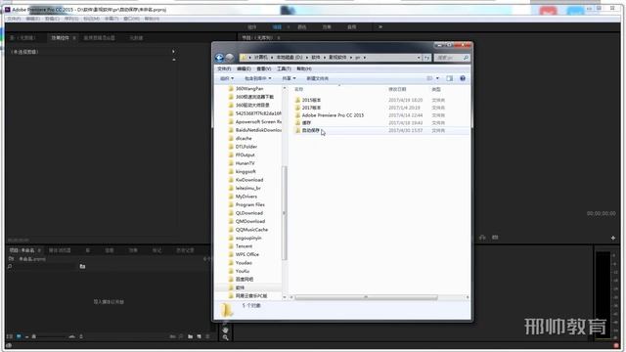Select the Hand tool in Premiere
Viewport: 626px width, 352px height.
click(225, 330)
